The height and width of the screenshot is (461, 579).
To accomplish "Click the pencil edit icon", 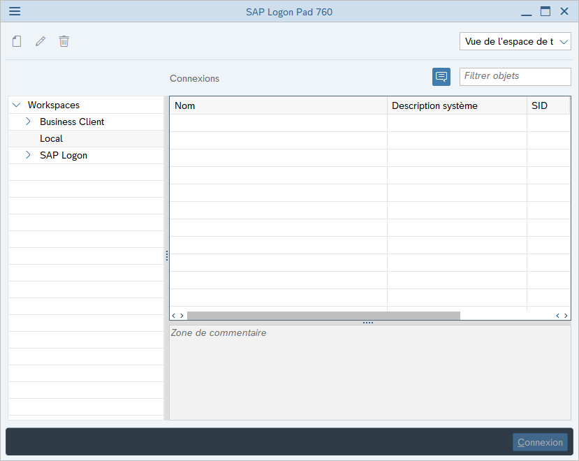I will coord(41,41).
